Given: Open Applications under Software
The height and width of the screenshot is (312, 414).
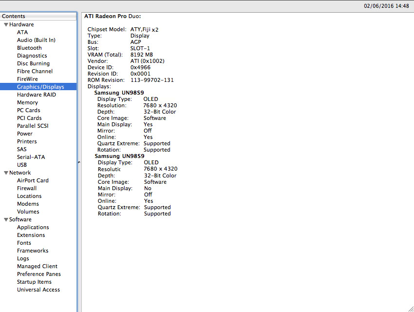Looking at the screenshot, I should click(33, 227).
